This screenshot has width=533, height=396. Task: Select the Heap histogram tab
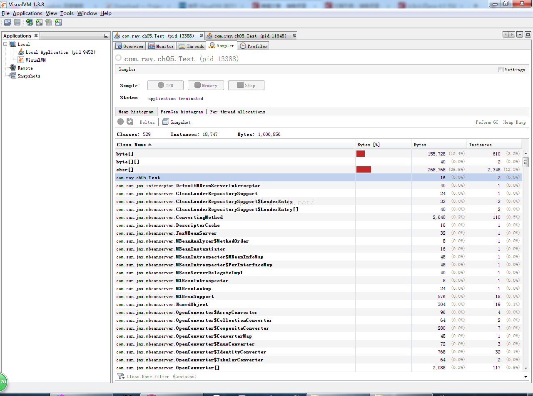[x=136, y=112]
